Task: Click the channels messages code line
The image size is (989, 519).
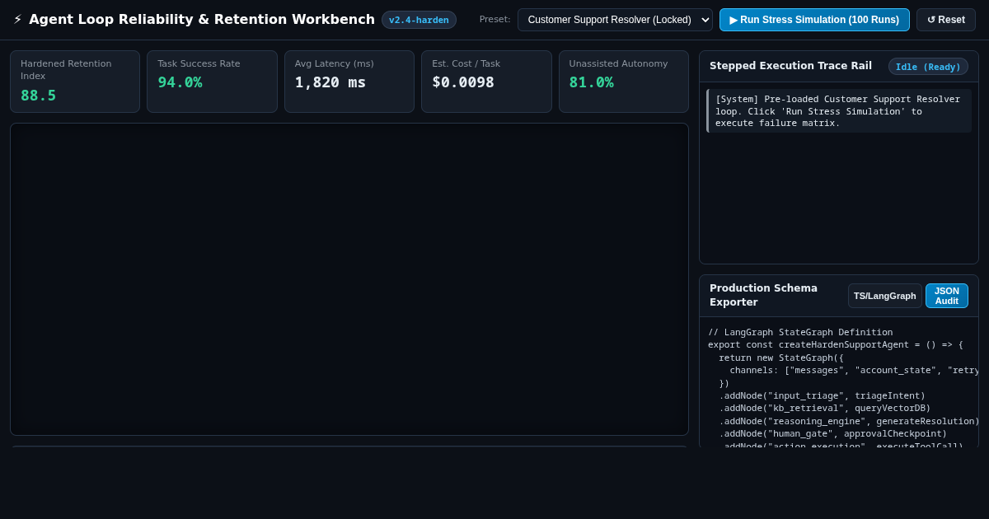Action: 853,371
